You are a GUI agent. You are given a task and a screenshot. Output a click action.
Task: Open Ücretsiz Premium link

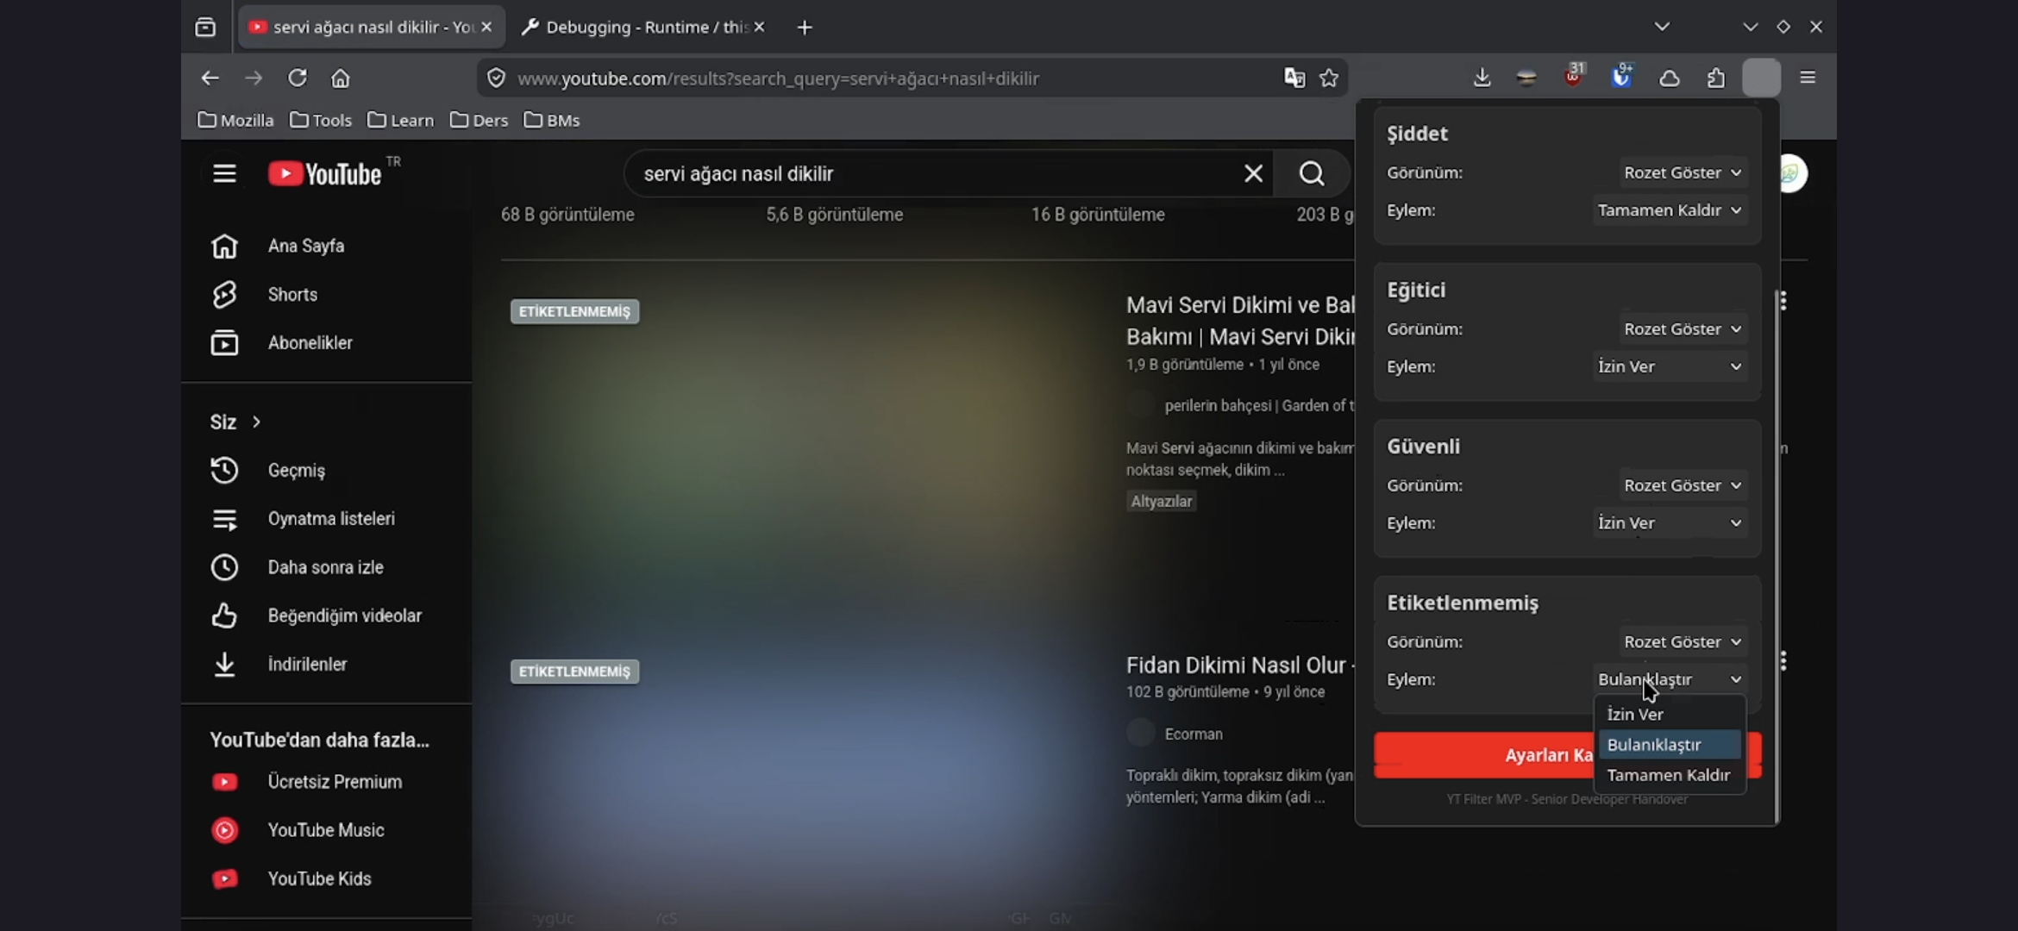pos(326,782)
